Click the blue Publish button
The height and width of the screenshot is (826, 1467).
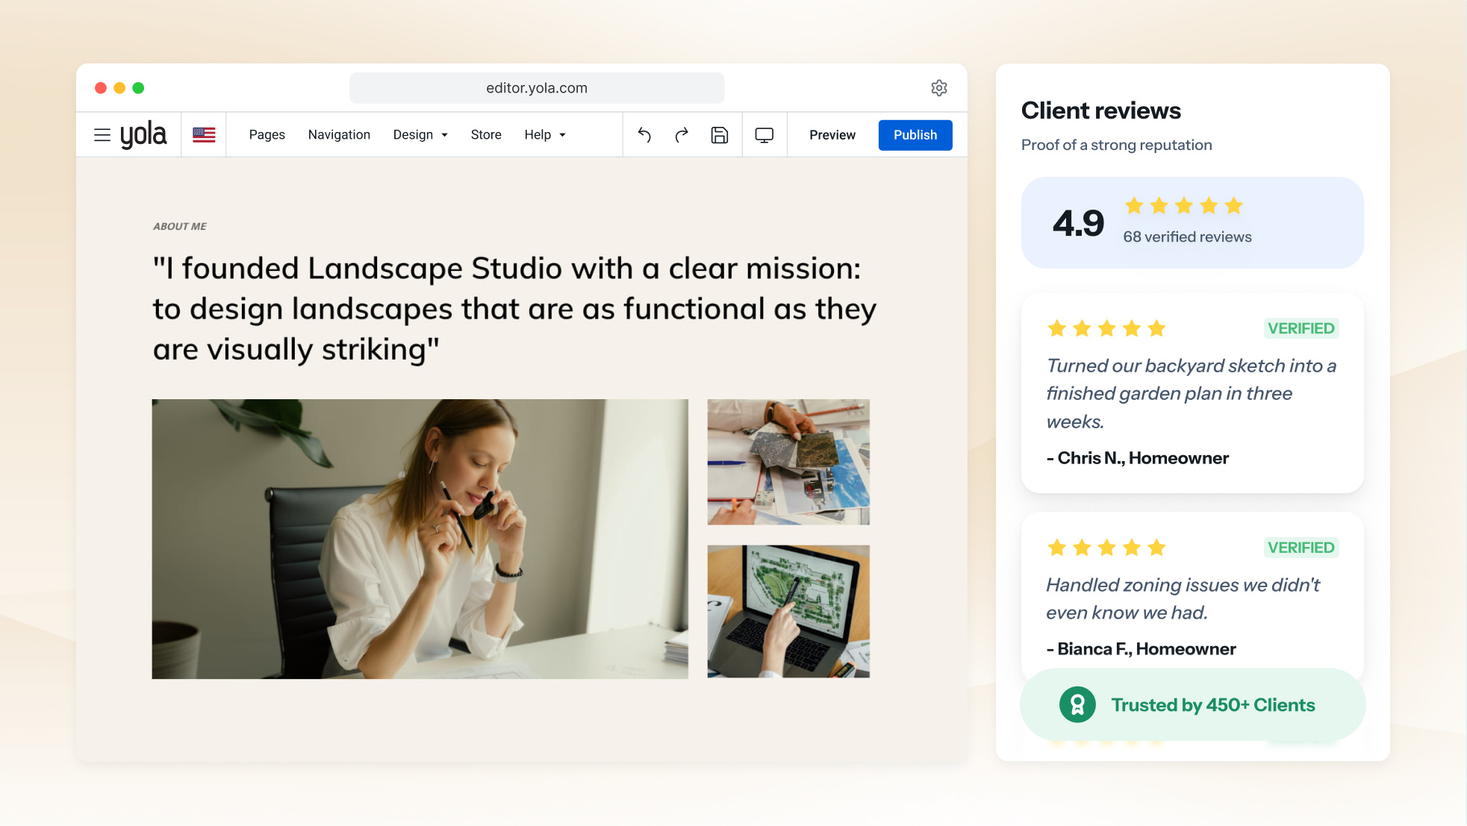click(915, 135)
